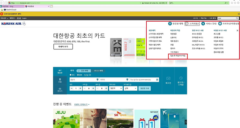Screen dimensions: 240x128
Task: Close the 스카이패스 dropdown menu with X
Action: [x=237, y=31]
